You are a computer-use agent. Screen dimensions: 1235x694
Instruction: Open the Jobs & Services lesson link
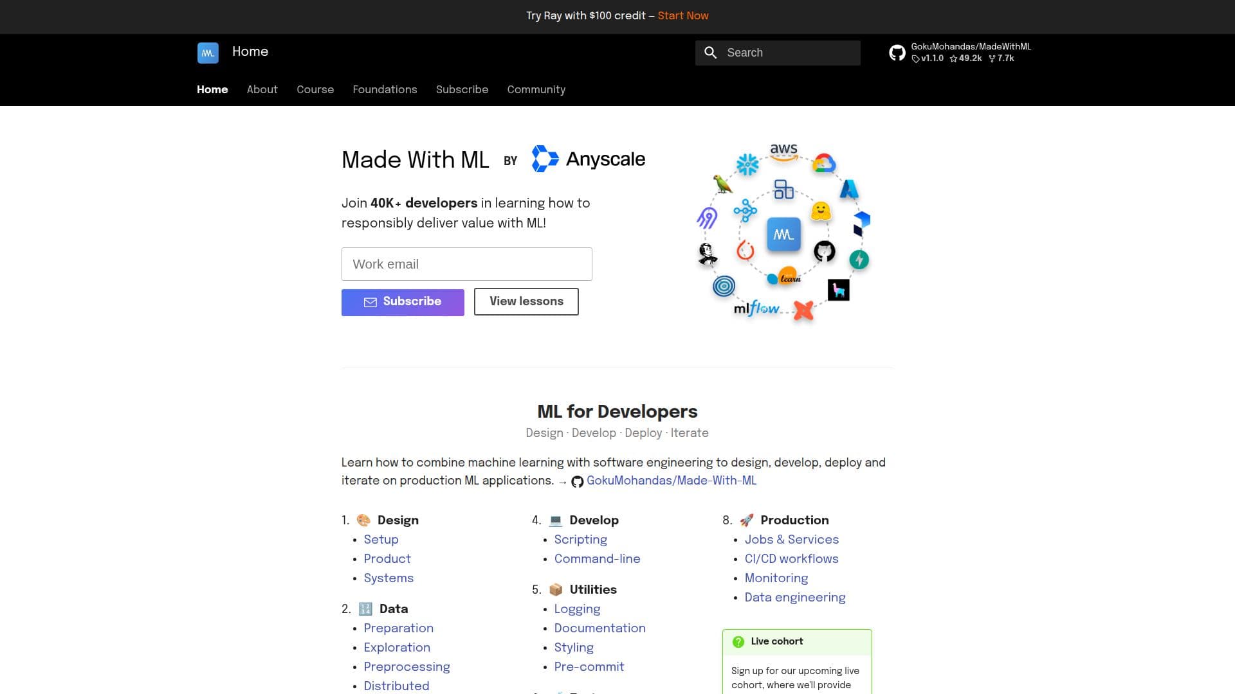click(x=792, y=539)
